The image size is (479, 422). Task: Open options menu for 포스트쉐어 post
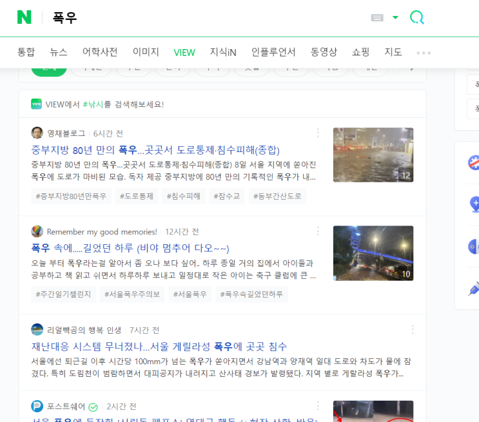[x=318, y=406]
